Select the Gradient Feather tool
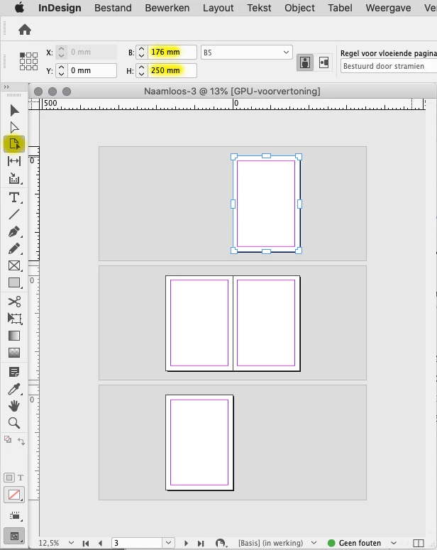The height and width of the screenshot is (550, 437). click(14, 353)
